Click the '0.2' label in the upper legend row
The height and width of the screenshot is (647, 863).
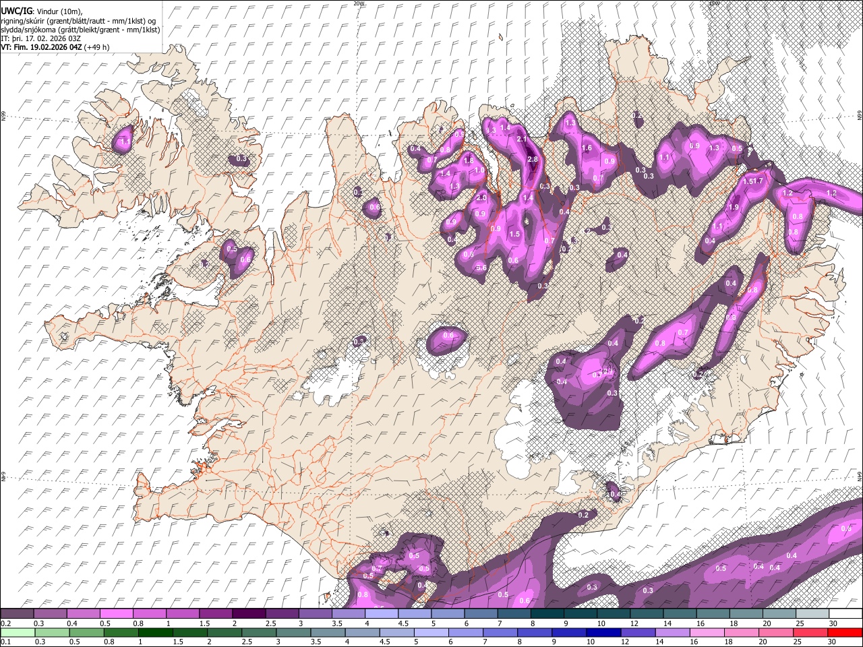(x=5, y=623)
